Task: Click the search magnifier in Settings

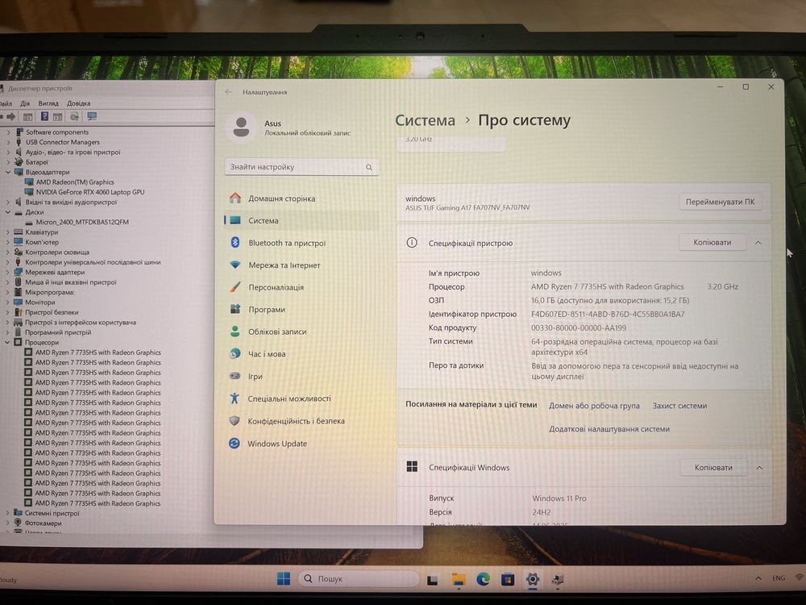Action: pos(368,167)
